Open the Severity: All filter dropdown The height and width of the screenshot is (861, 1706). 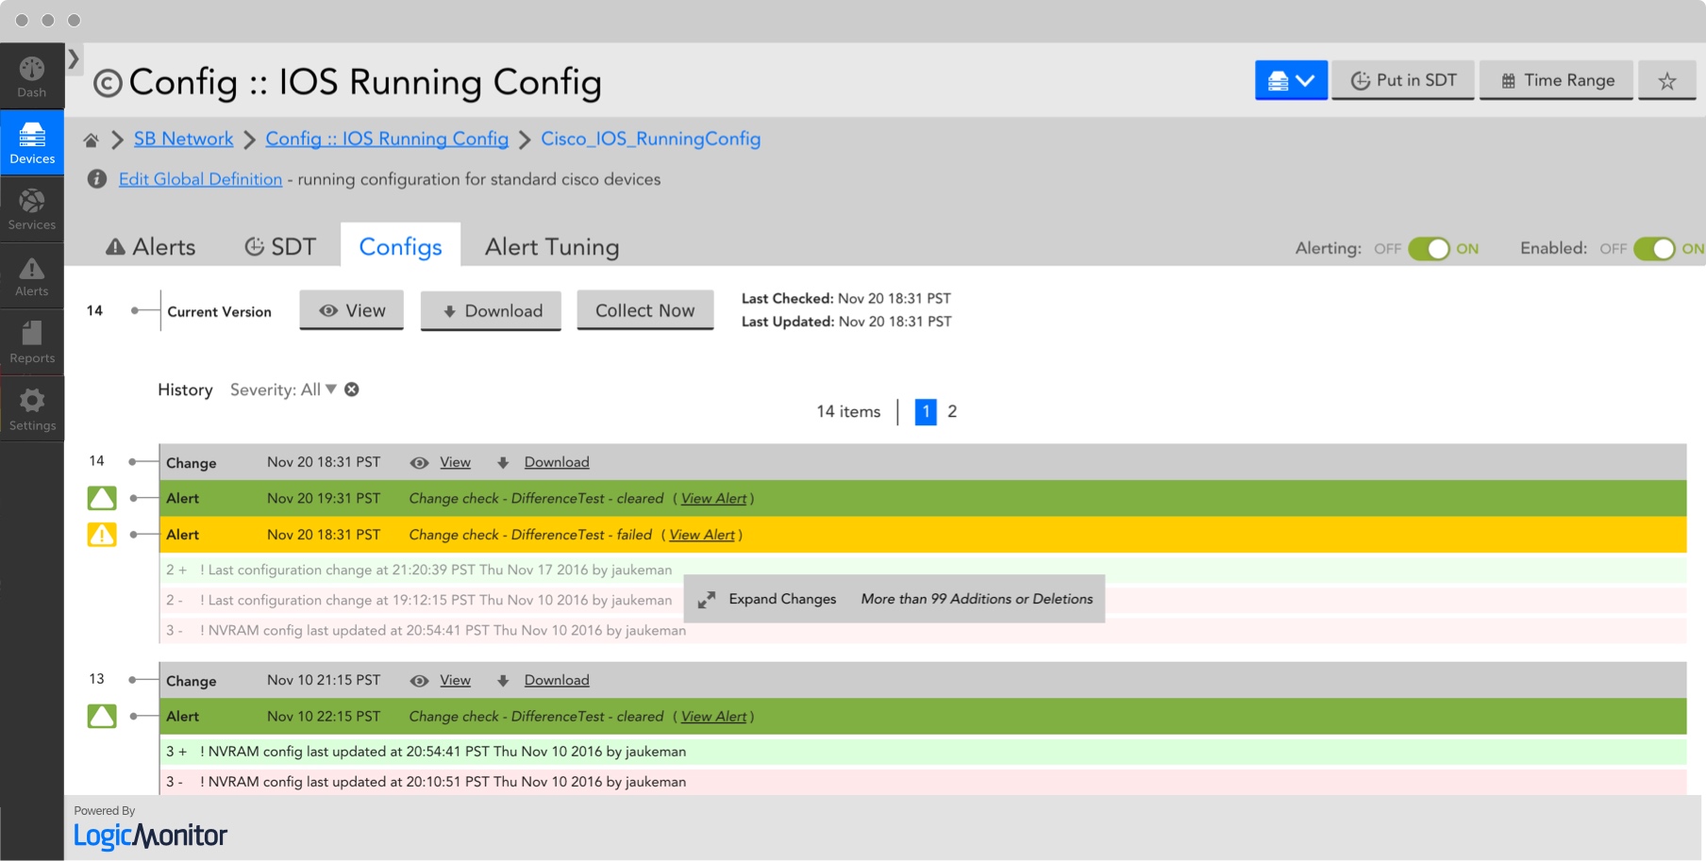(283, 389)
